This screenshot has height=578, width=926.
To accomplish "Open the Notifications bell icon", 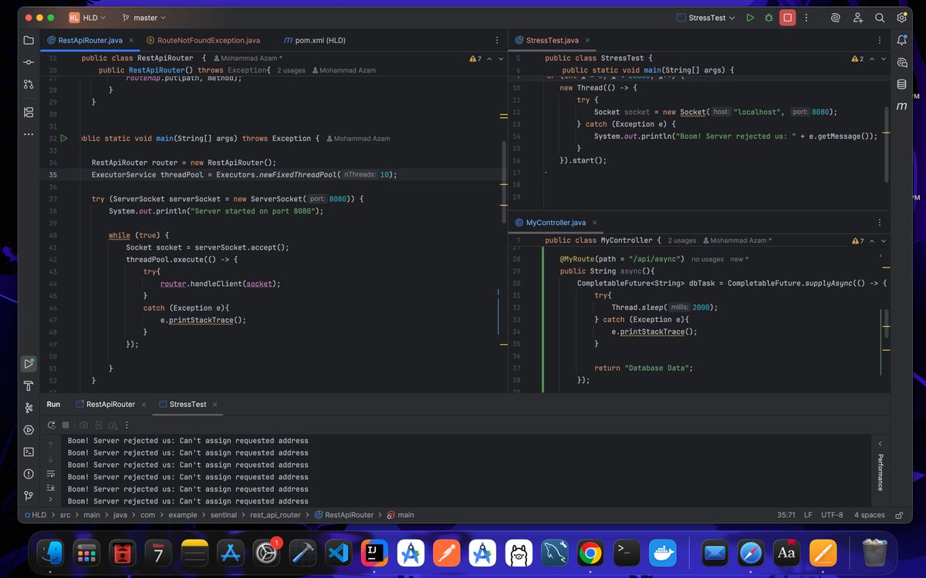I will [x=901, y=40].
